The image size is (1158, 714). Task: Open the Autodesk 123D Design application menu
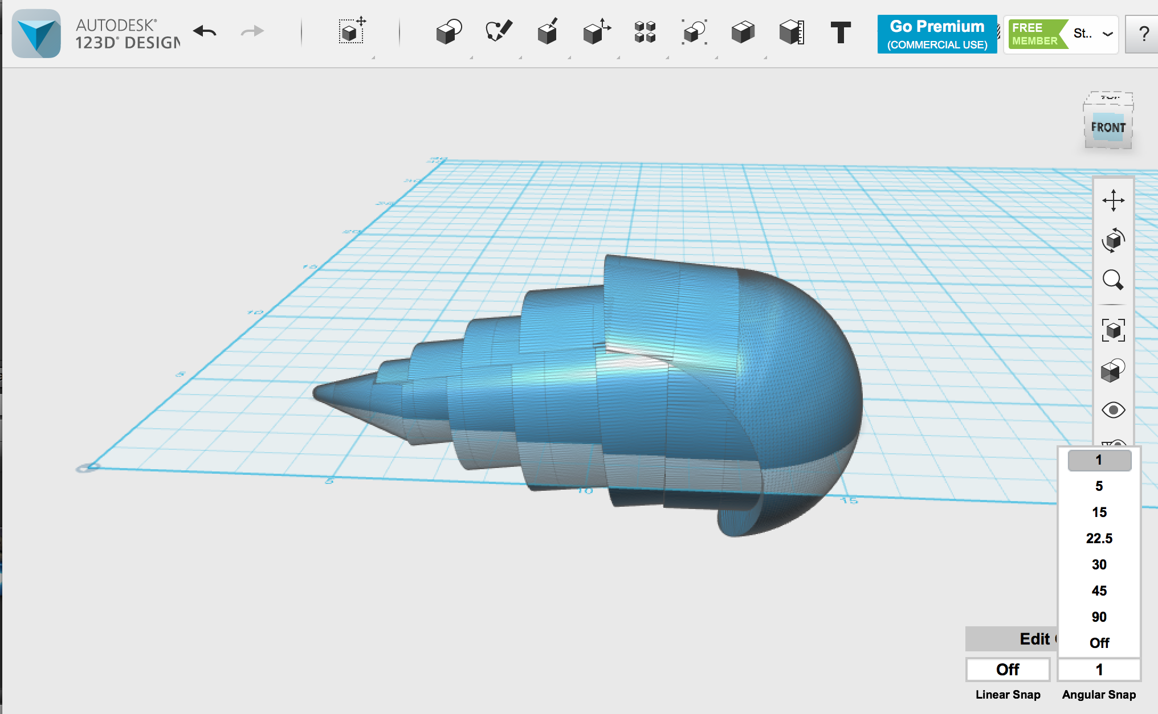36,33
